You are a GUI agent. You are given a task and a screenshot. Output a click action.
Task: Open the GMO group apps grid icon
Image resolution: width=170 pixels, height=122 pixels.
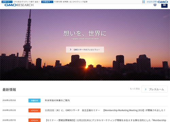pyautogui.click(x=143, y=2)
